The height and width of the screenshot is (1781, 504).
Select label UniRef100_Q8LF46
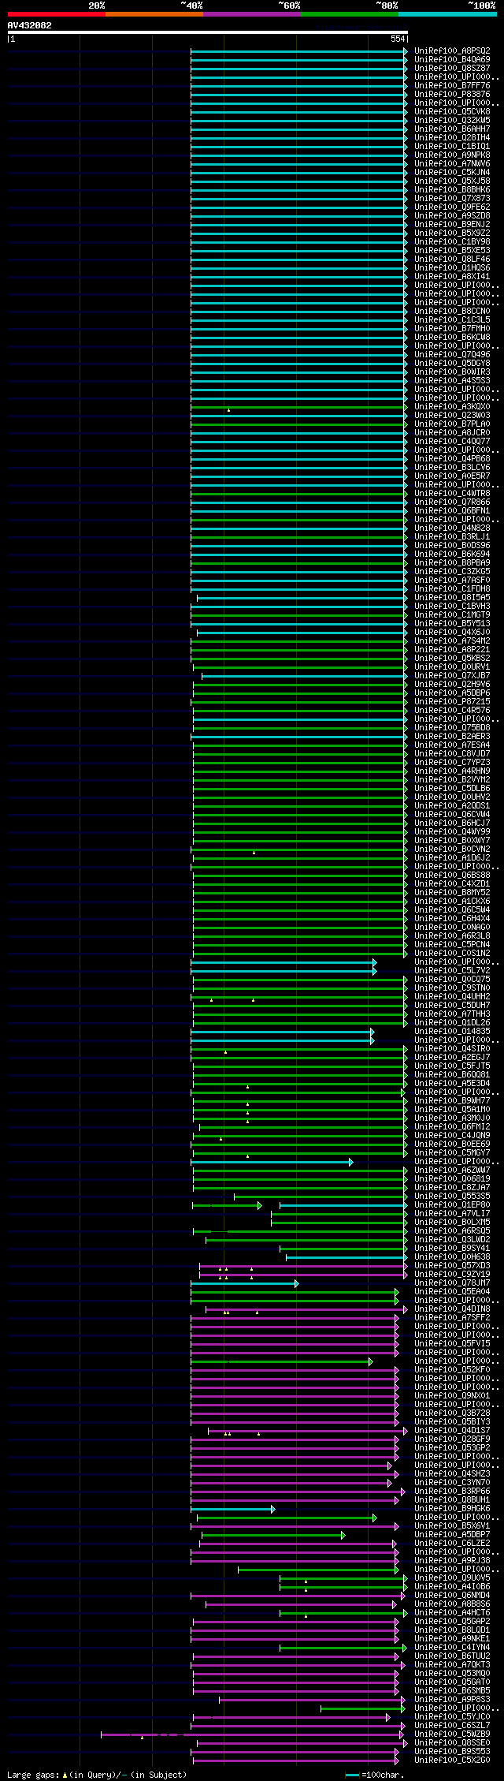(452, 259)
